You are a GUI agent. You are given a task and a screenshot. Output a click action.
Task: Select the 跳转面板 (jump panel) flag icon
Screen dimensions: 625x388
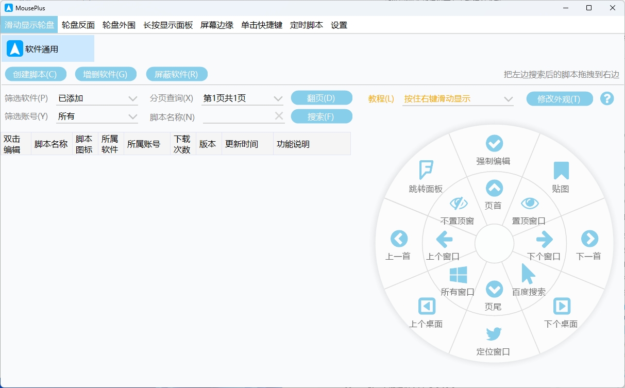(427, 167)
